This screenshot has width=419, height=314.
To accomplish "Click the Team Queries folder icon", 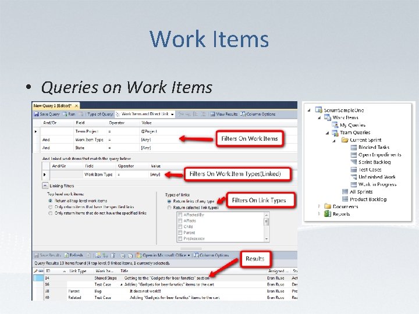I will coord(335,132).
